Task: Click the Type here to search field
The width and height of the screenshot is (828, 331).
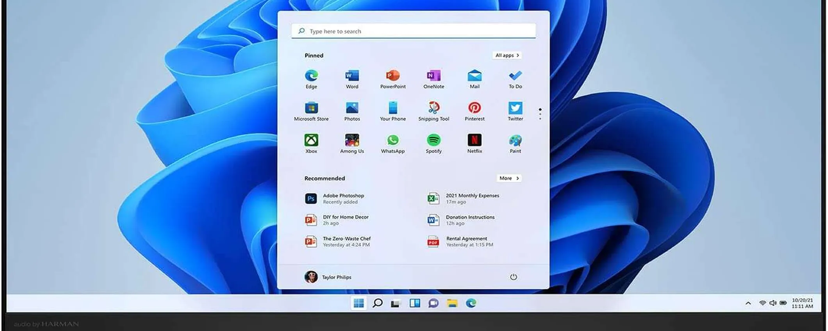Action: 413,31
